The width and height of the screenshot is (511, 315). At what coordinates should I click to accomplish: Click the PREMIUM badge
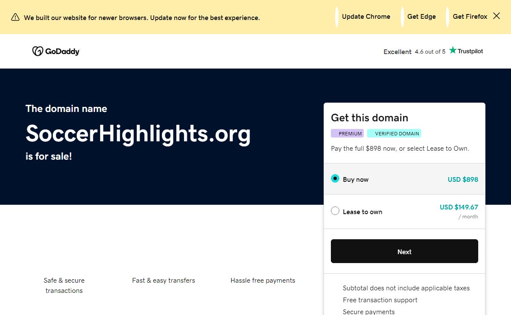tap(347, 133)
